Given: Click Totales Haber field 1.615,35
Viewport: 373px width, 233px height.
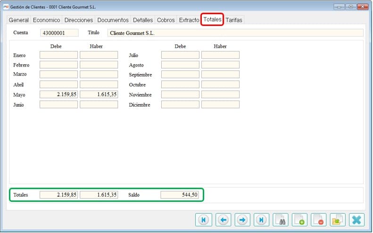Looking at the screenshot, I should pos(99,195).
